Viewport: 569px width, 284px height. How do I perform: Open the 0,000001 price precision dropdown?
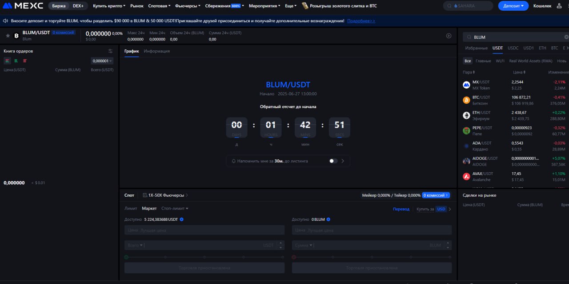tap(102, 61)
